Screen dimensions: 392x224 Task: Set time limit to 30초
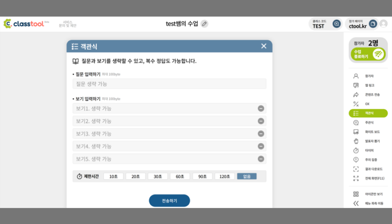[158, 177]
